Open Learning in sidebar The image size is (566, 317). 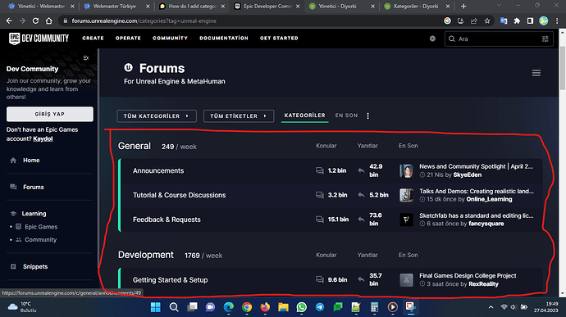click(x=34, y=214)
